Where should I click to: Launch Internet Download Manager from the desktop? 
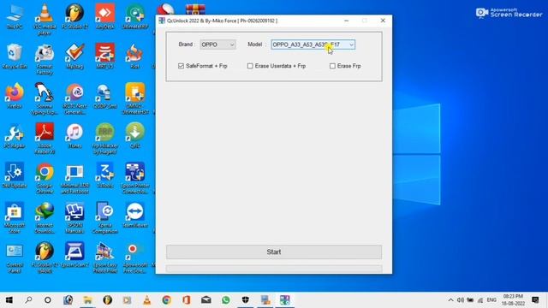click(x=45, y=218)
